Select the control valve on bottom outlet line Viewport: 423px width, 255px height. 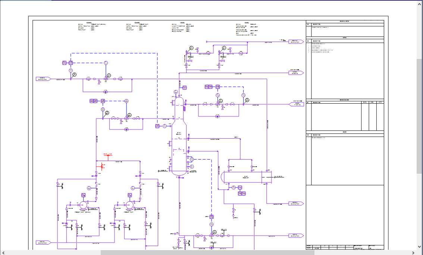click(211, 236)
